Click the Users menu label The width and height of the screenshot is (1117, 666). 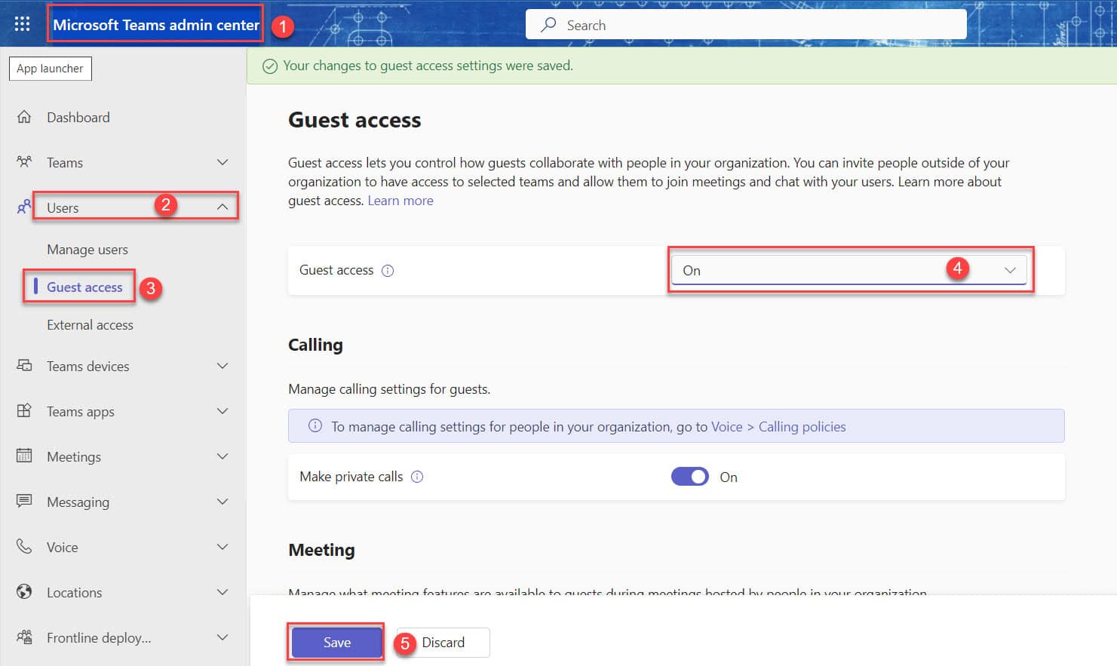(x=63, y=207)
